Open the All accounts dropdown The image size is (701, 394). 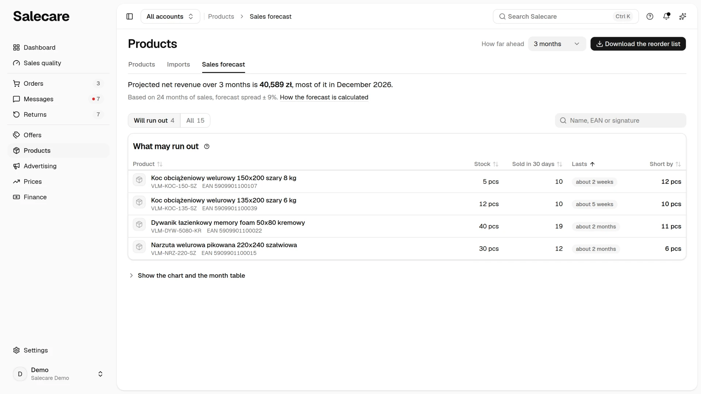tap(170, 16)
